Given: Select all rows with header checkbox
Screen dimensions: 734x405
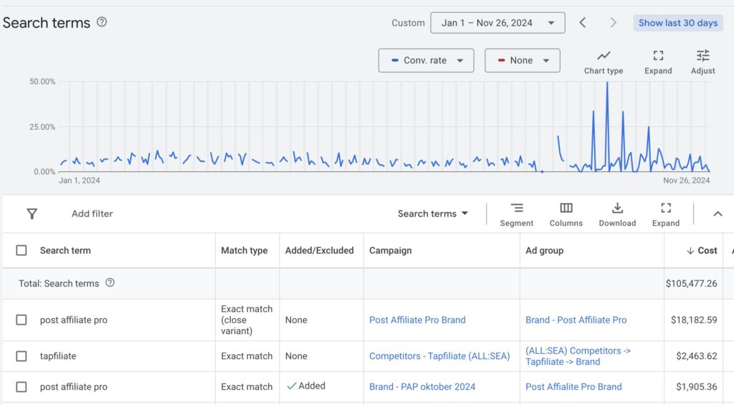Looking at the screenshot, I should pyautogui.click(x=22, y=250).
